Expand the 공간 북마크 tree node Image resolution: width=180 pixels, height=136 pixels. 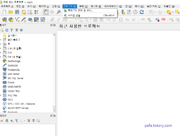coord(1,40)
